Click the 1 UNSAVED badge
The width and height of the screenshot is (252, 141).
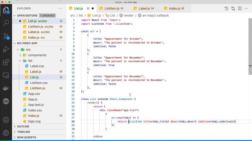click(47, 16)
